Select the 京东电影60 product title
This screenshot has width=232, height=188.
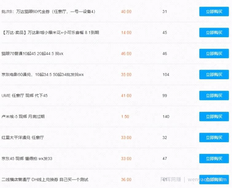43,74
